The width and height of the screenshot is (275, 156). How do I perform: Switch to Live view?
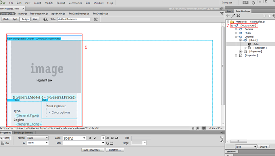pos(35,19)
